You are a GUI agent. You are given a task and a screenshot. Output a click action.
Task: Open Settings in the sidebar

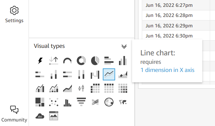click(x=14, y=14)
